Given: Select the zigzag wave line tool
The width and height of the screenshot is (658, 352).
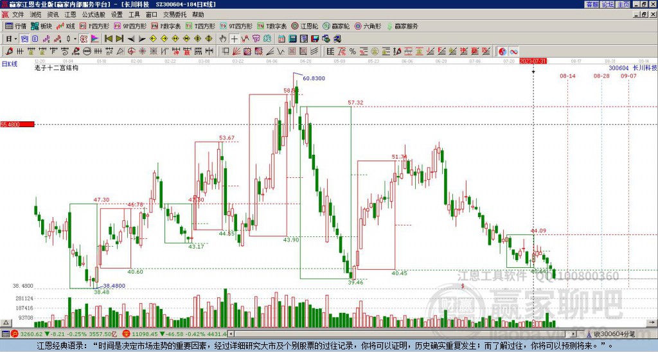Looking at the screenshot, I should (281, 51).
